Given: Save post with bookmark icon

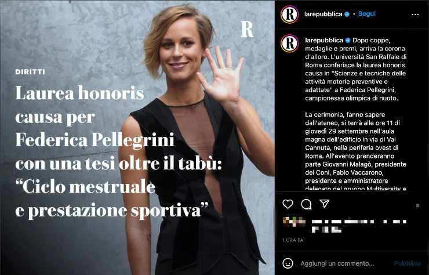Looking at the screenshot, I should click(417, 205).
